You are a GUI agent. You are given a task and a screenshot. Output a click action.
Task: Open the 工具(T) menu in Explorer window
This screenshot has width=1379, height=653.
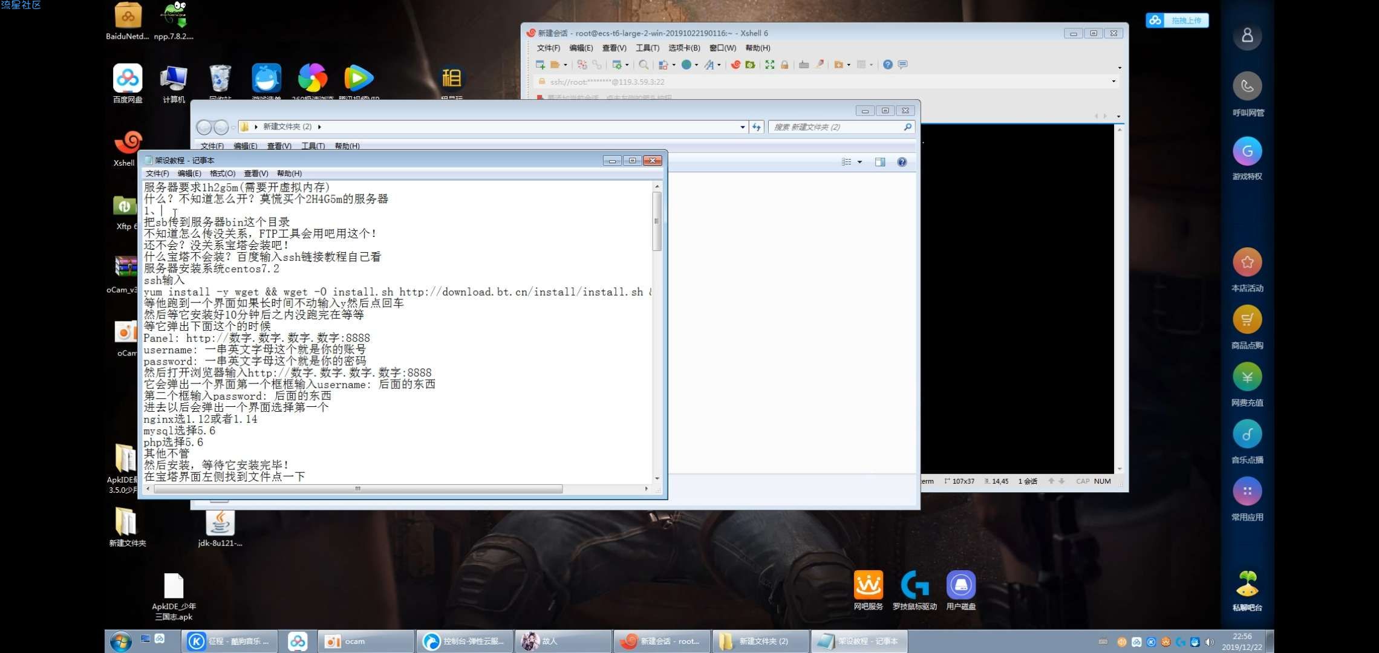(313, 146)
